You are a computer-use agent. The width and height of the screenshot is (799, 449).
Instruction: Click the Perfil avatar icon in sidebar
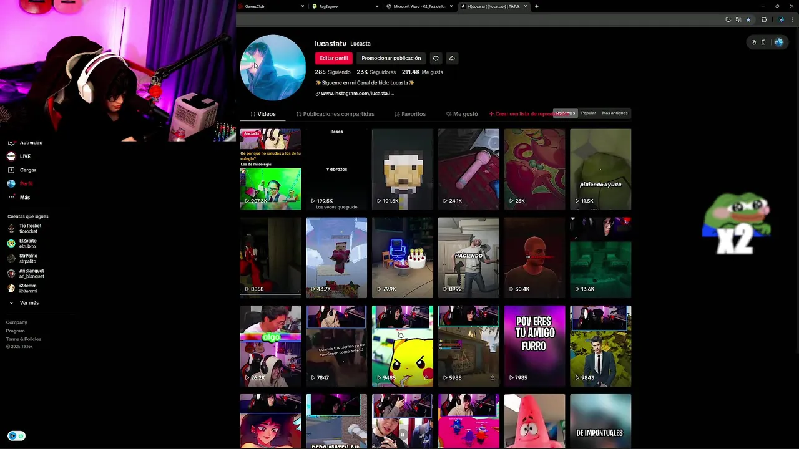click(x=11, y=183)
